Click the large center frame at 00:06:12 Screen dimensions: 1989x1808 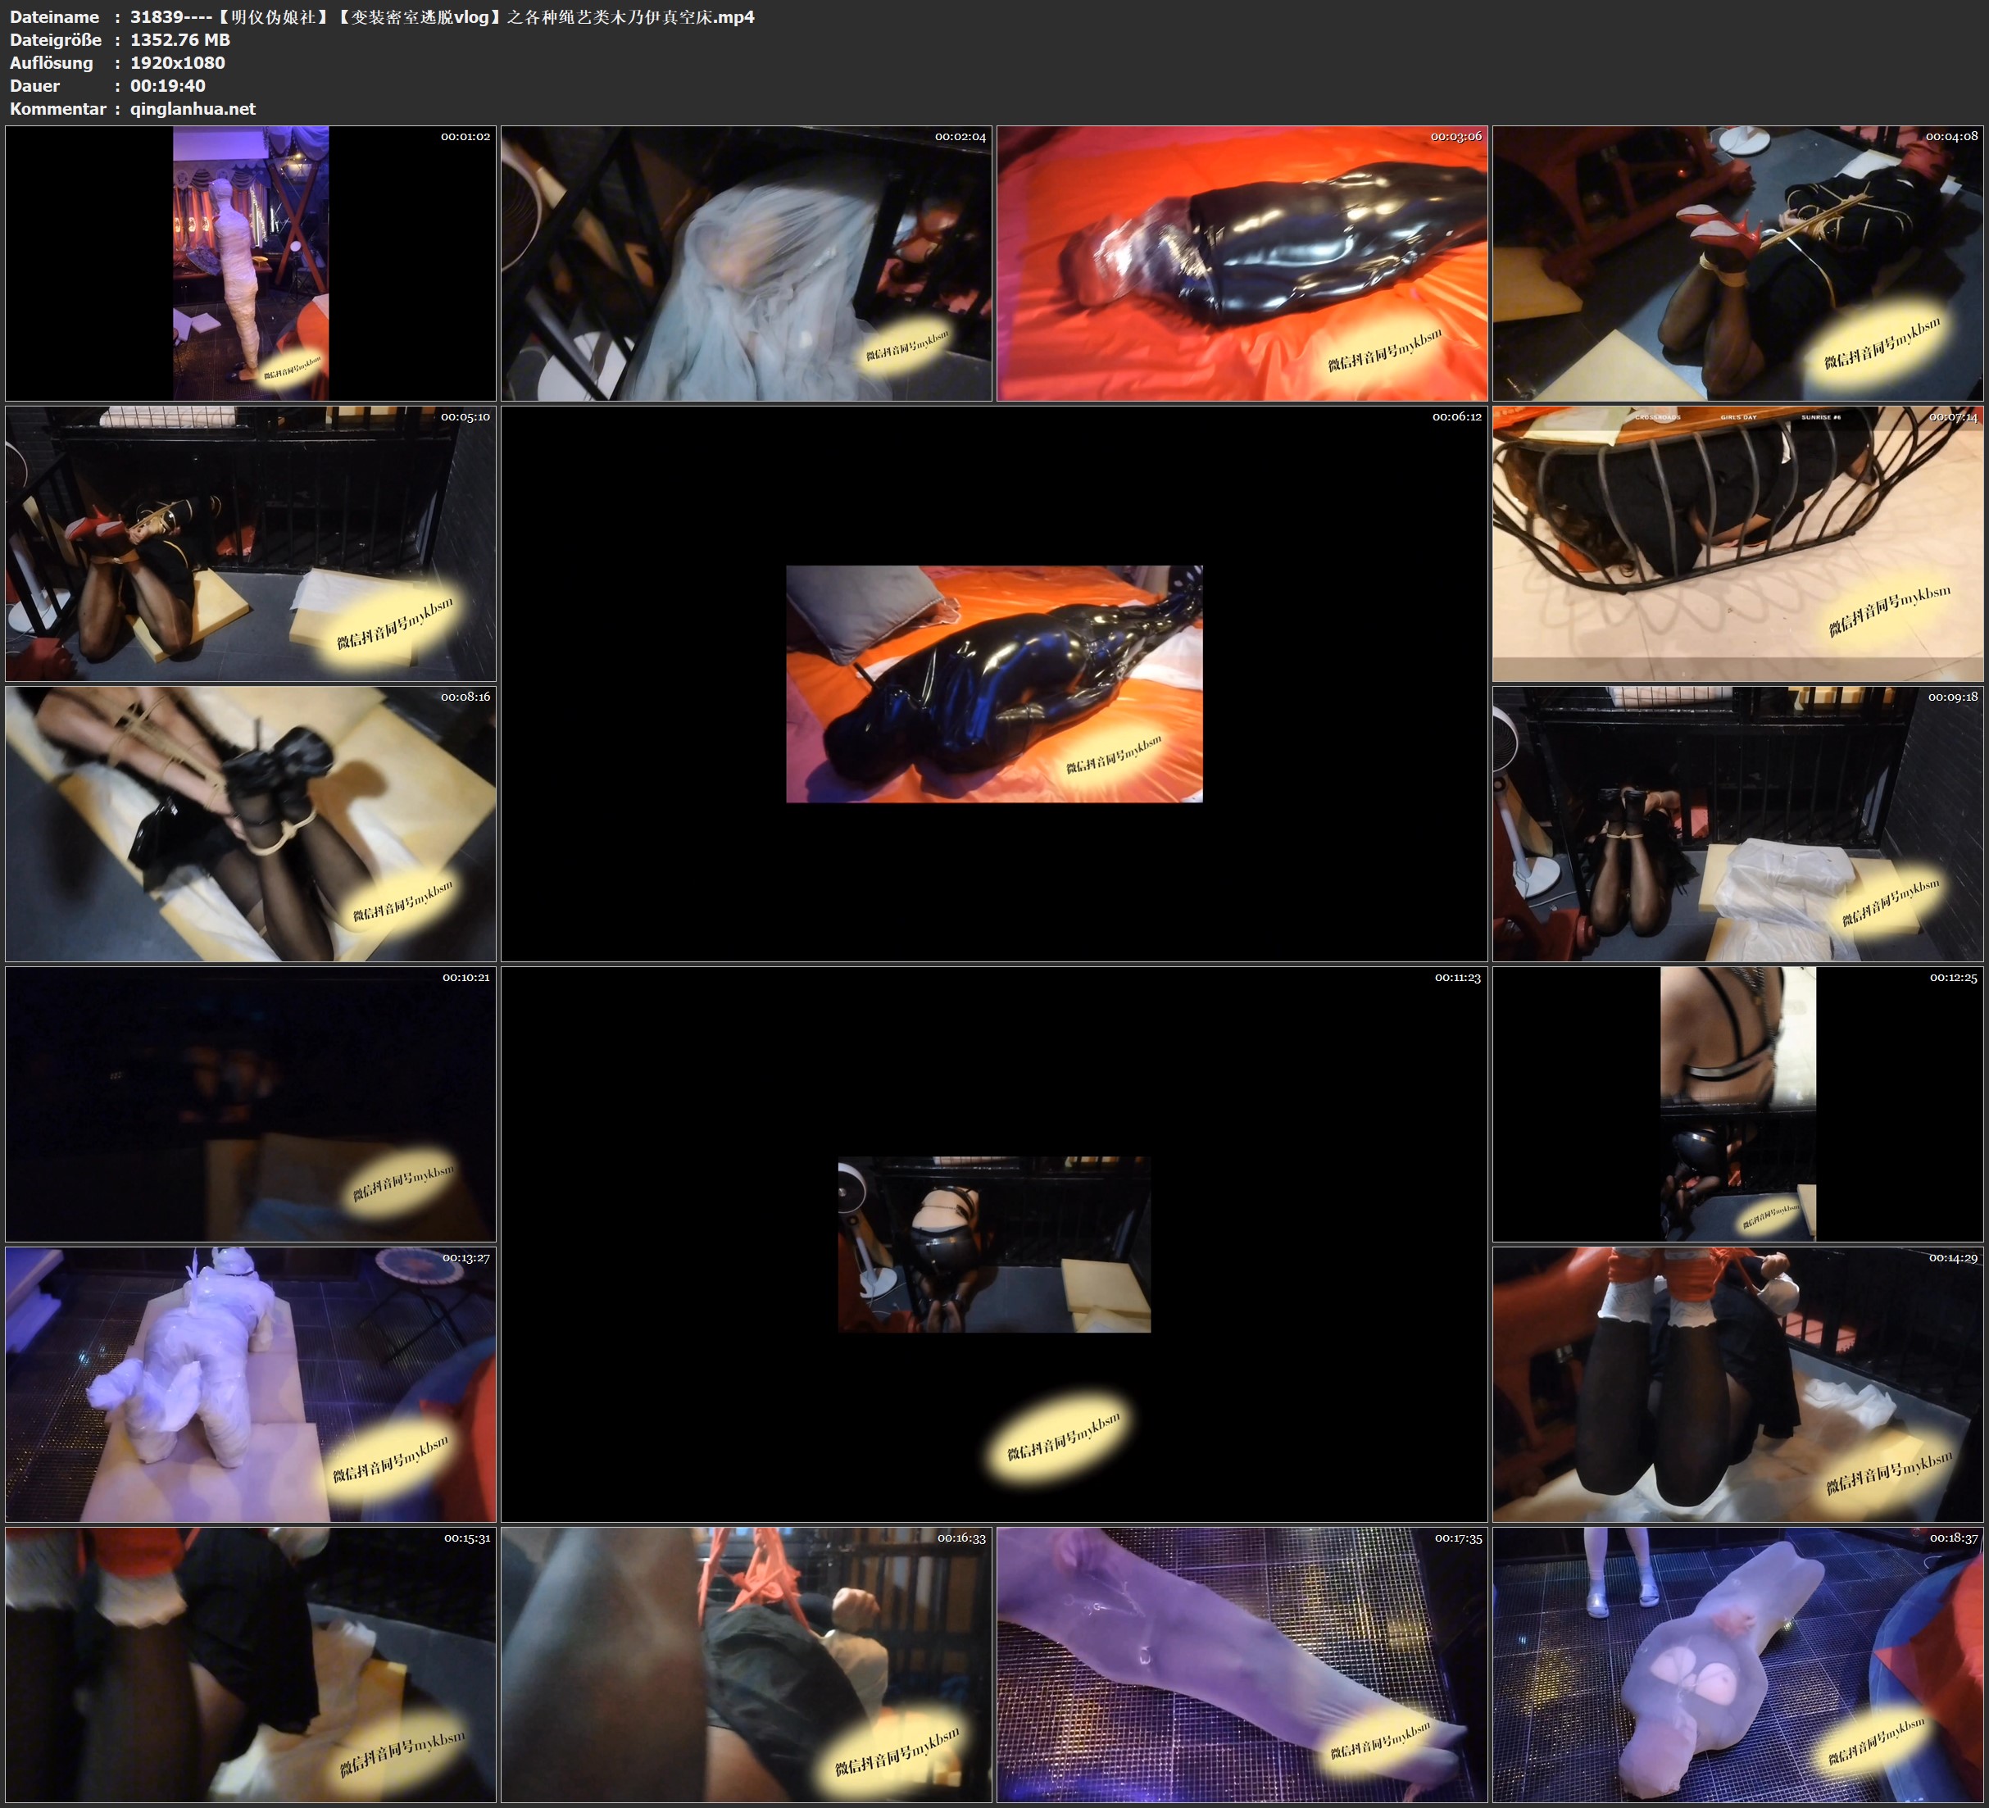pos(993,684)
